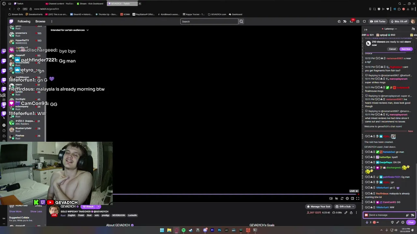
Task: Toggle theatre mode on the player
Action: (x=352, y=198)
